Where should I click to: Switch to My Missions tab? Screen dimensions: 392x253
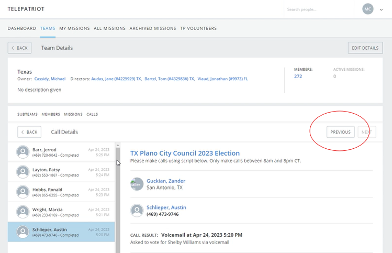pyautogui.click(x=74, y=28)
